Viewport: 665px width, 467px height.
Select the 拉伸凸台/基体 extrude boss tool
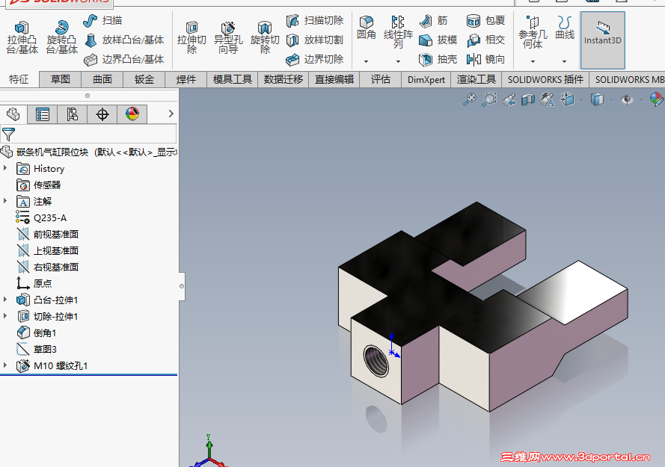[22, 37]
